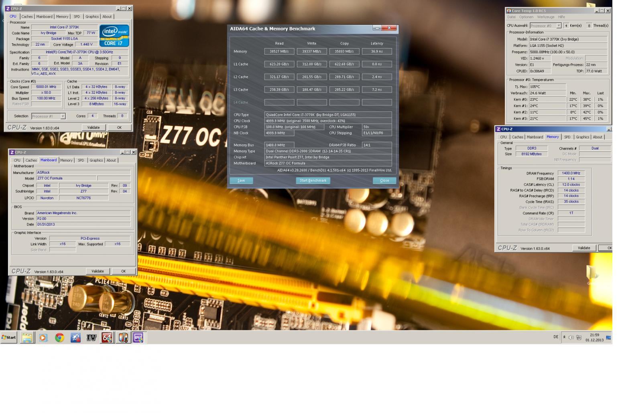The height and width of the screenshot is (413, 620).
Task: Switch to Core Temp via taskbar thermometer icon
Action: coord(123,338)
